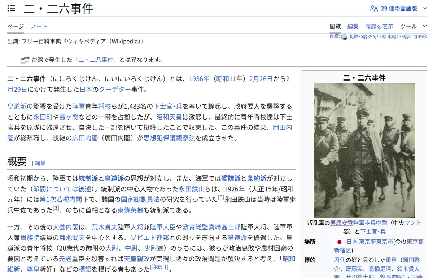This screenshot has width=433, height=278.
Task: Click the 陸軍 link in second paragraph
Action: [x=79, y=107]
